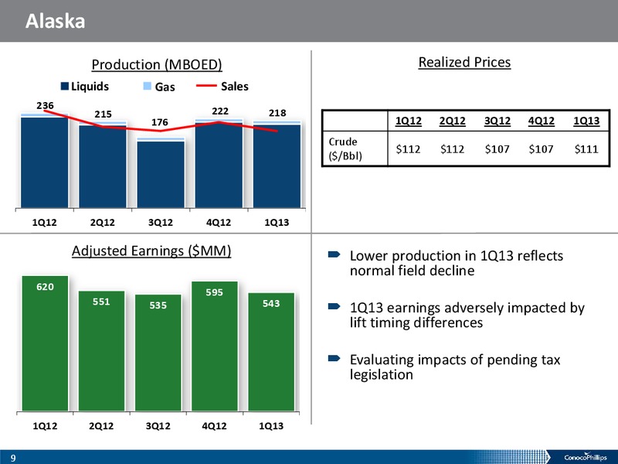Click the $111 crude price cell
This screenshot has width=618, height=464.
pos(586,148)
